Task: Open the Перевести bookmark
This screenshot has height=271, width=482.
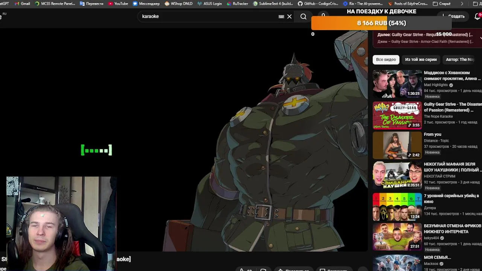Action: [91, 3]
